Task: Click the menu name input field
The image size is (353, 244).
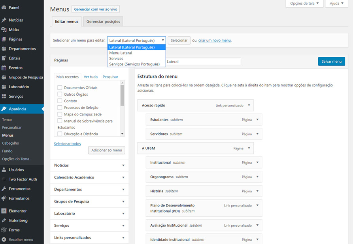Action: click(203, 61)
